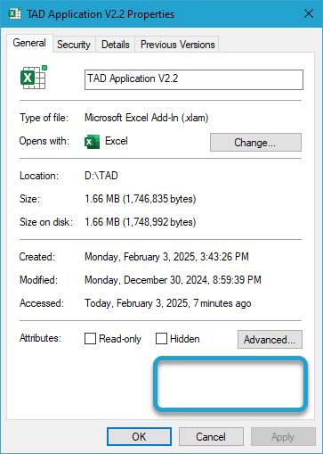323x454 pixels.
Task: Tick the Read-only checkbox
Action: pos(90,339)
